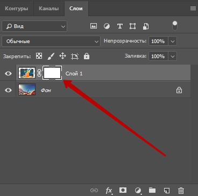The width and height of the screenshot is (198, 196).
Task: Filter layers by pixel image icon
Action: pyautogui.click(x=94, y=26)
